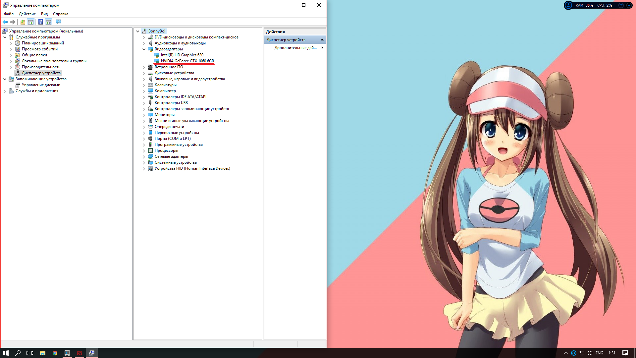Click the plus icon in RAM widget
This screenshot has width=636, height=358.
tap(629, 5)
